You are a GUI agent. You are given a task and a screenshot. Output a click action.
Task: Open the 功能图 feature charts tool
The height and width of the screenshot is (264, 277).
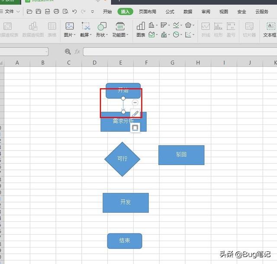120,30
